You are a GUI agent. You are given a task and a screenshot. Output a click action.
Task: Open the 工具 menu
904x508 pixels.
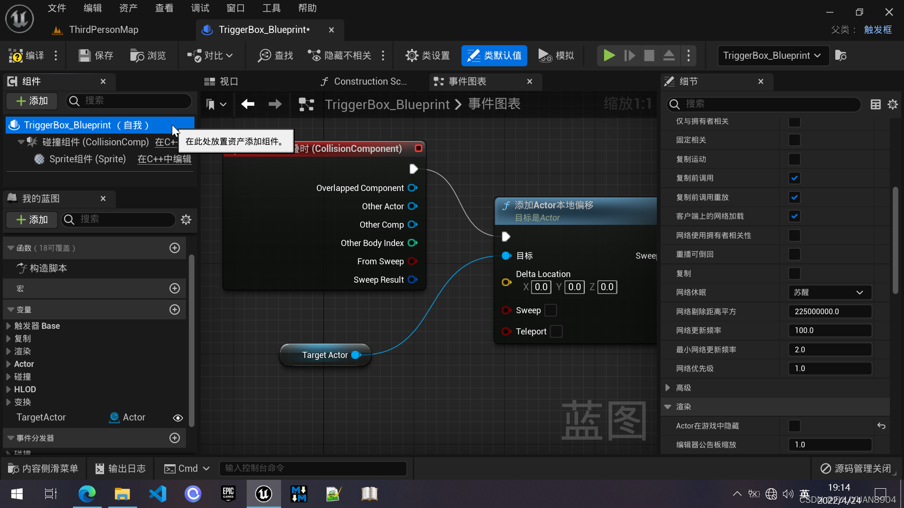tap(271, 8)
